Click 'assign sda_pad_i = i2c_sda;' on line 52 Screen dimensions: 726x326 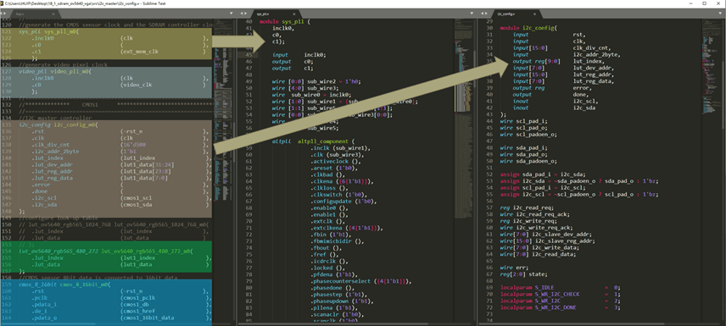pos(544,174)
